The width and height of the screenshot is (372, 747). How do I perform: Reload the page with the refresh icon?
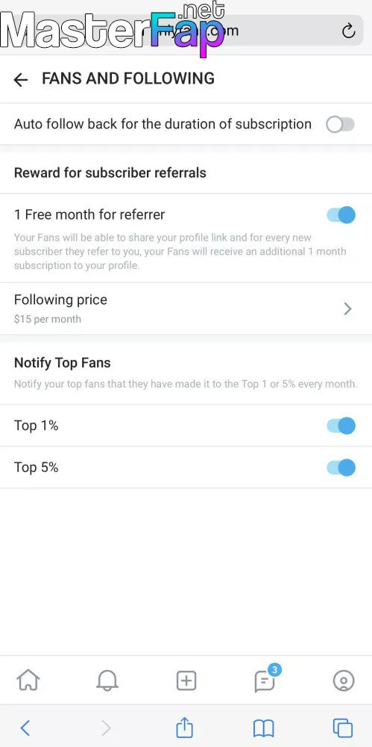click(x=348, y=31)
